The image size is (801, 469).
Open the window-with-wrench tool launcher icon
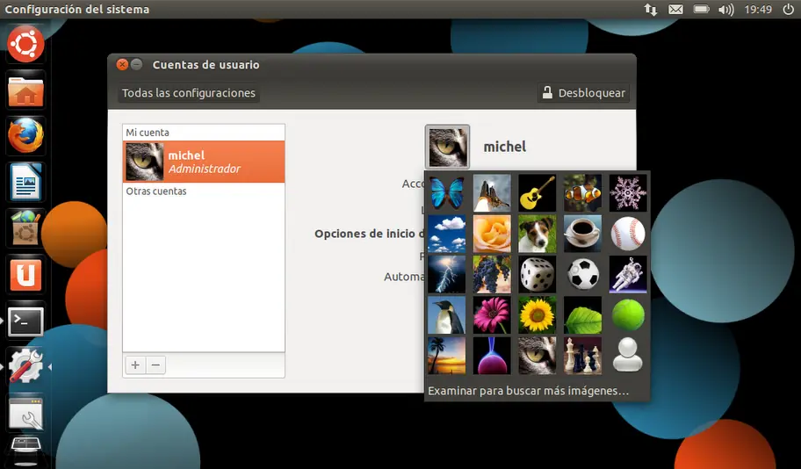[25, 413]
